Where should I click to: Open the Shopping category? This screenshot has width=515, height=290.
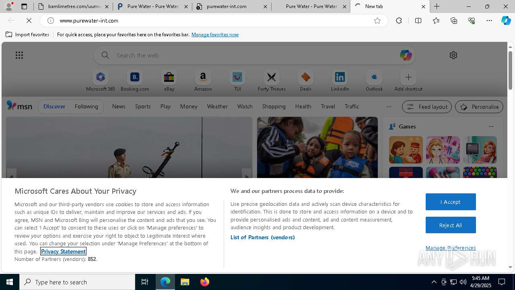click(x=274, y=106)
